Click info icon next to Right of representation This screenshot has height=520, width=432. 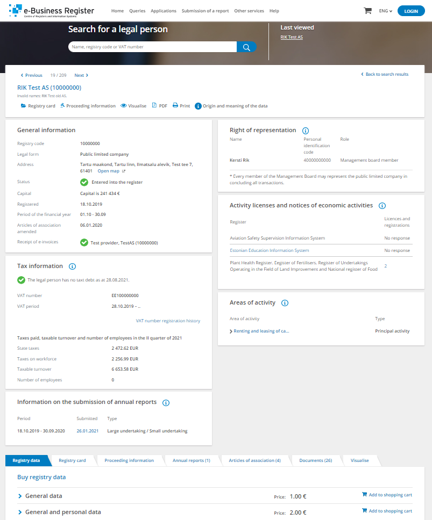[x=306, y=131]
